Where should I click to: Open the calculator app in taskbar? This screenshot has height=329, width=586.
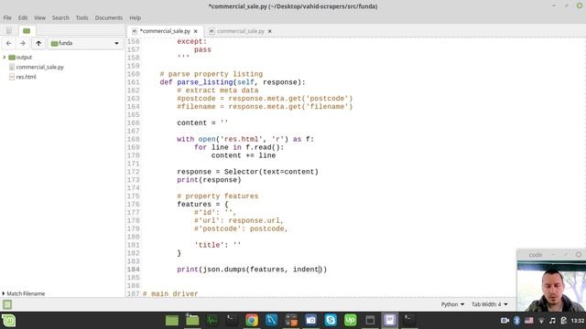point(291,321)
